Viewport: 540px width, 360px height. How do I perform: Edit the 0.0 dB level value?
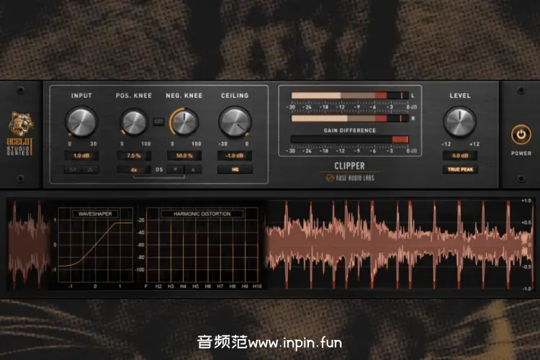(460, 156)
